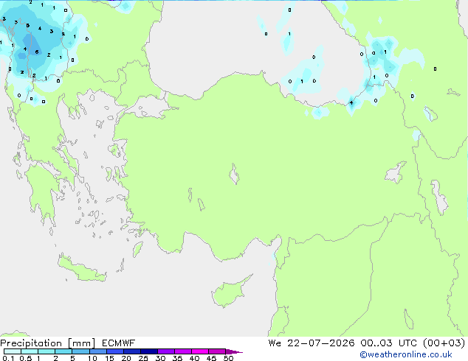Image resolution: width=468 pixels, height=361 pixels.
Task: Click the Balkans precipitation value 6
Action: pyautogui.click(x=37, y=52)
